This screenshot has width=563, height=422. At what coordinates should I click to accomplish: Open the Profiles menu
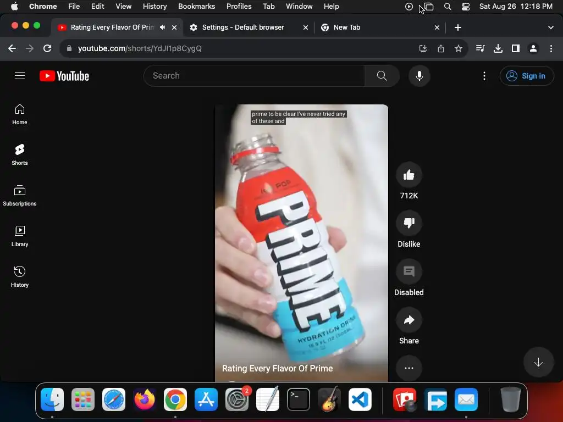[239, 7]
